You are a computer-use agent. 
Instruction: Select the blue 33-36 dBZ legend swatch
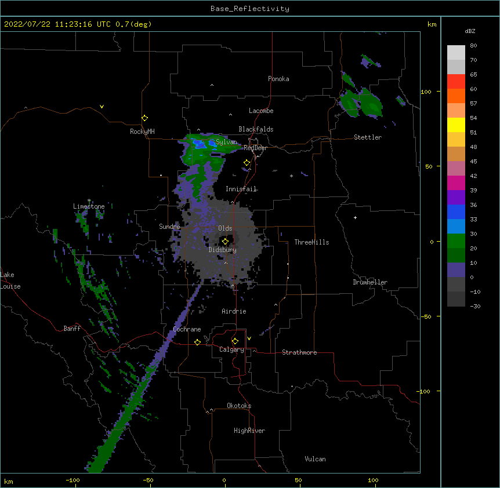(456, 212)
